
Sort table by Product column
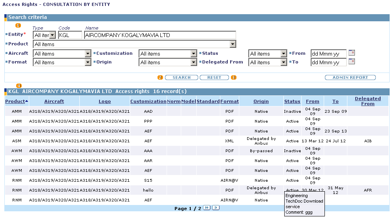point(15,101)
